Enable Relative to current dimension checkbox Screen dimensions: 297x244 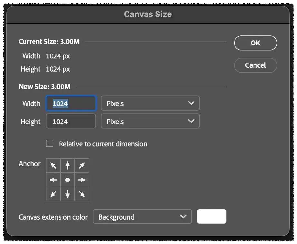coord(50,143)
